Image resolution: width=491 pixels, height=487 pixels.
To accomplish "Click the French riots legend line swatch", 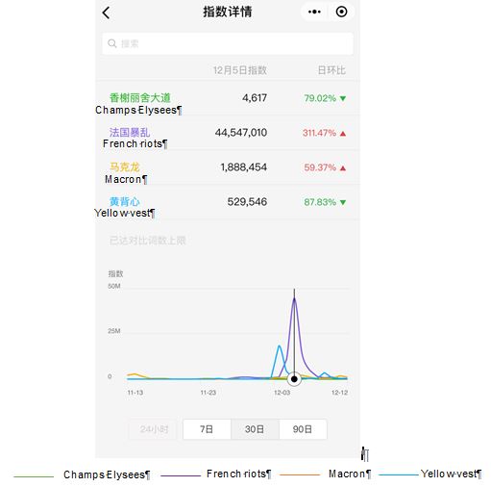I will pyautogui.click(x=181, y=475).
